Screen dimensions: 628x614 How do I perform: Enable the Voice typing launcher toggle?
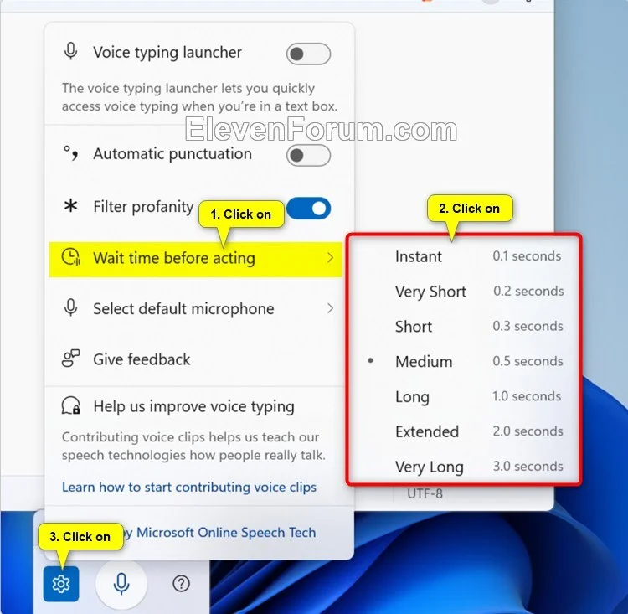[308, 54]
